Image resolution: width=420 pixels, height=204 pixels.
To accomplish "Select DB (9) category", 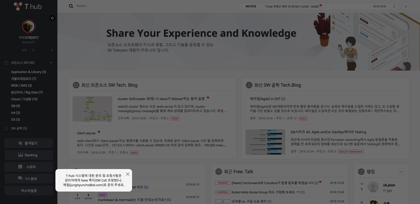I will 16,106.
